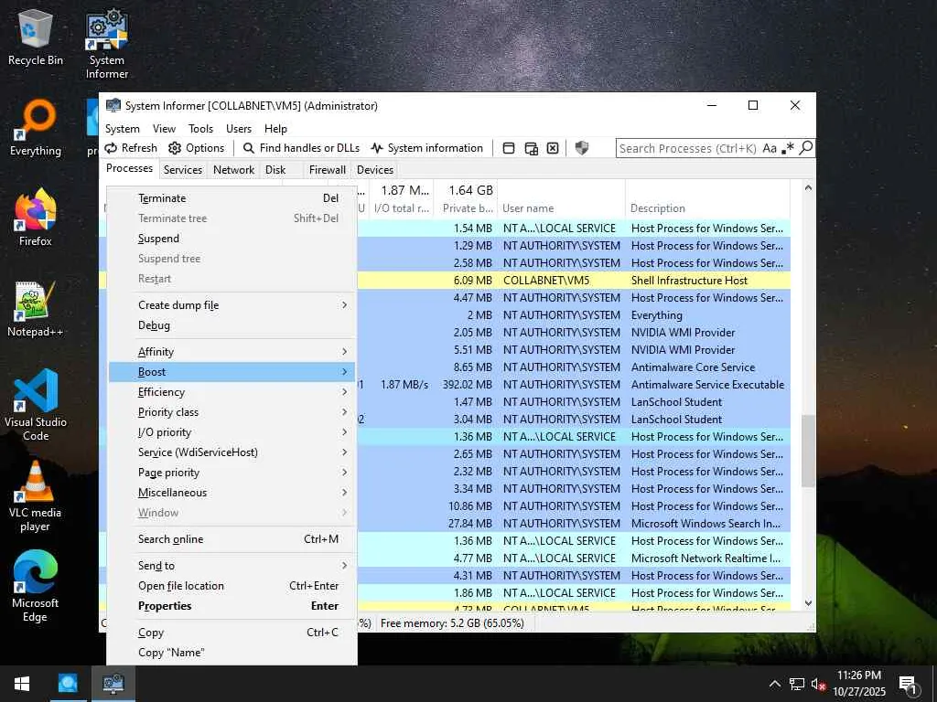Open Properties from the context menu

232,606
